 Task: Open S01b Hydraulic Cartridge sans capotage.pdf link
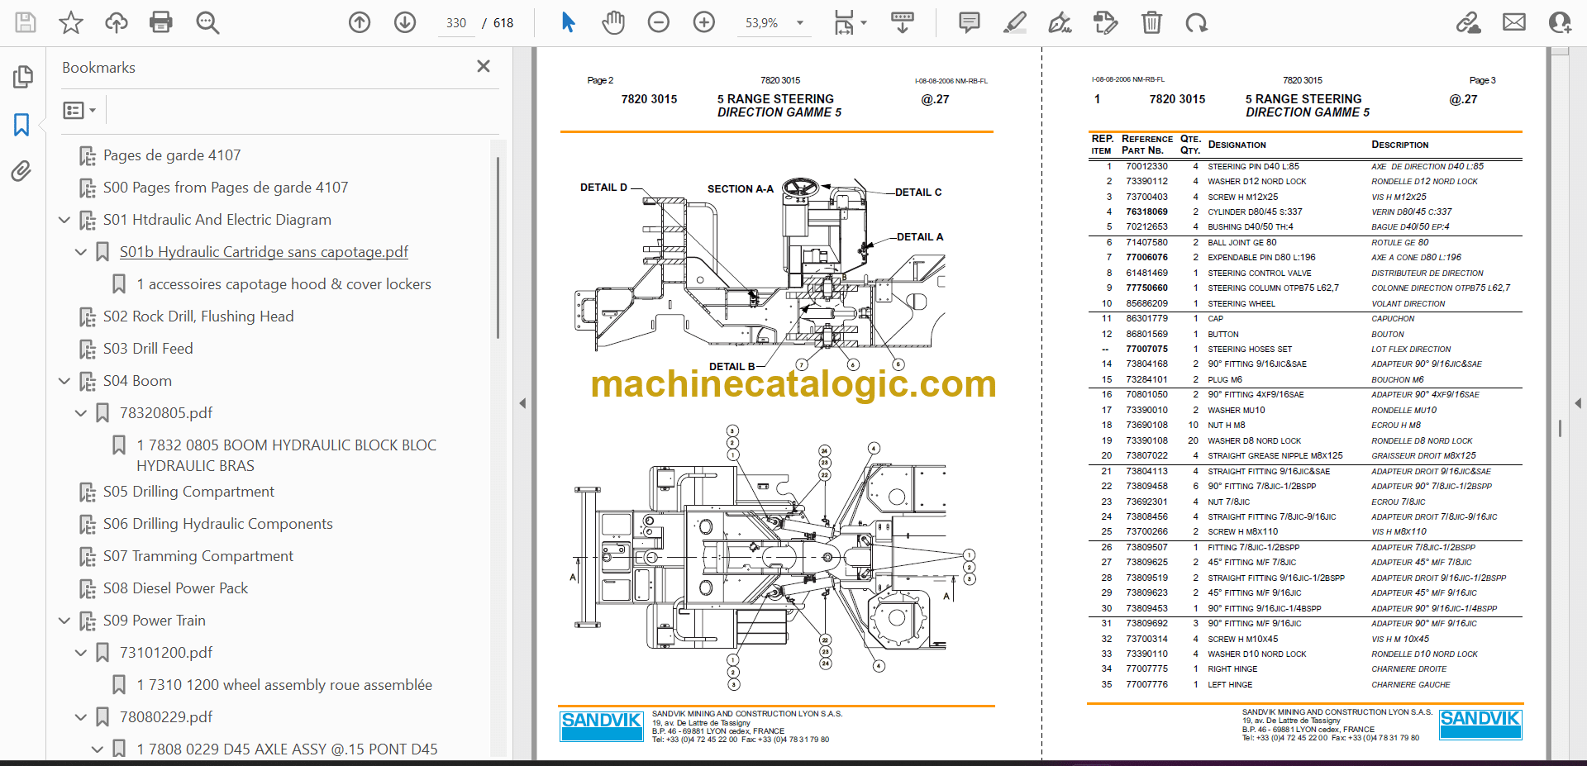click(264, 252)
